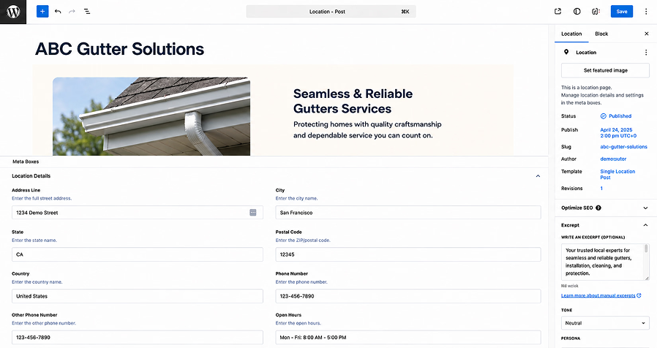Screen dimensions: 657x348
Task: Open the Tone dropdown set to Neutral
Action: [x=605, y=323]
